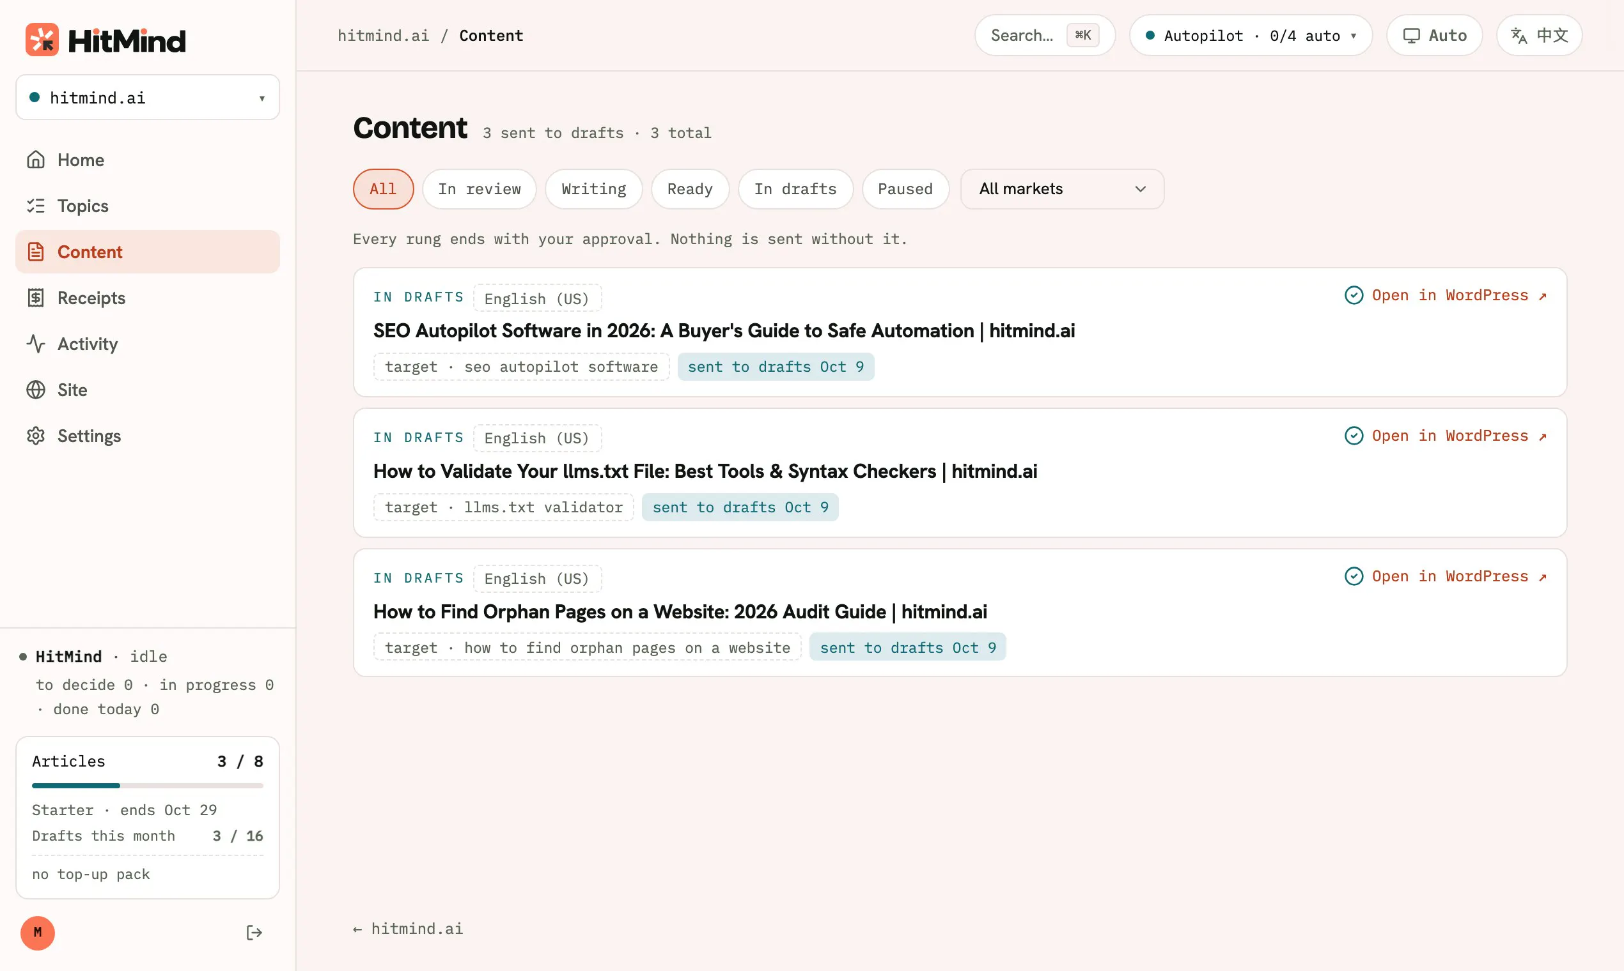
Task: Click 'sent to drafts Oct 9' on SEO card
Action: [x=776, y=367]
